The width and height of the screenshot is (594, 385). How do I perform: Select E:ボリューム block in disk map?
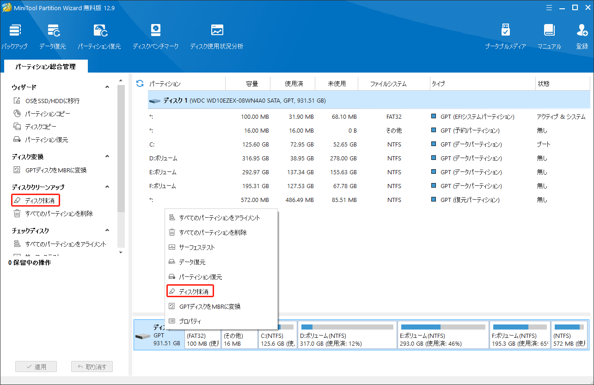click(443, 335)
